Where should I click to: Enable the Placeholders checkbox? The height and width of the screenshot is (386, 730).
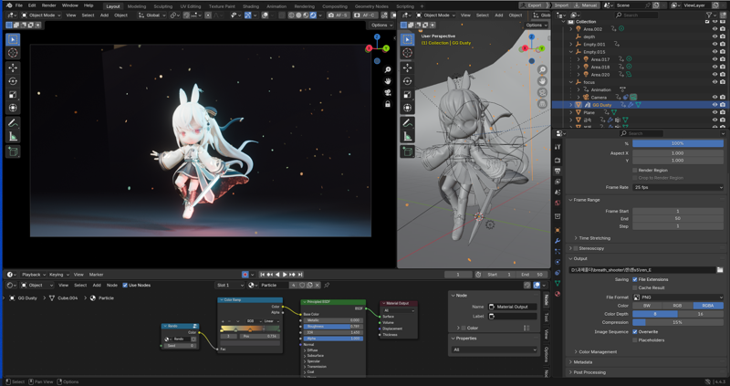635,340
